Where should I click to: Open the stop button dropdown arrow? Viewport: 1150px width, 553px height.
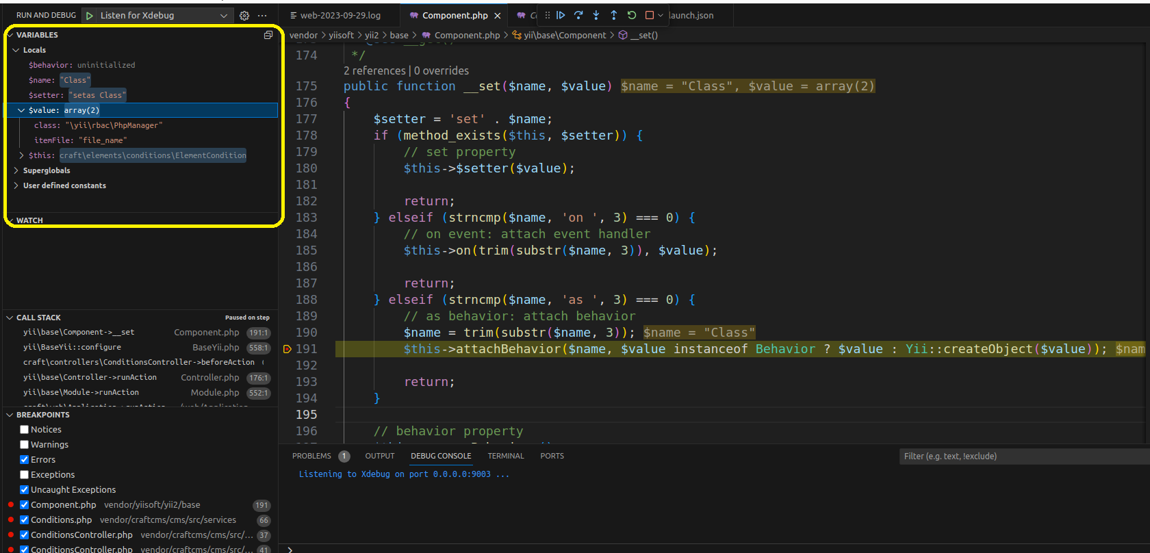pos(661,15)
